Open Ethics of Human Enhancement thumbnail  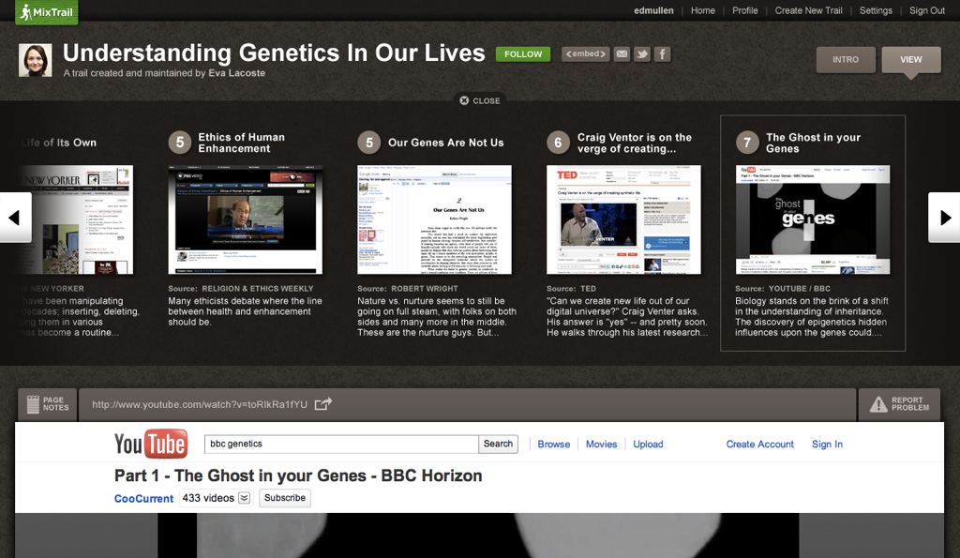[245, 219]
